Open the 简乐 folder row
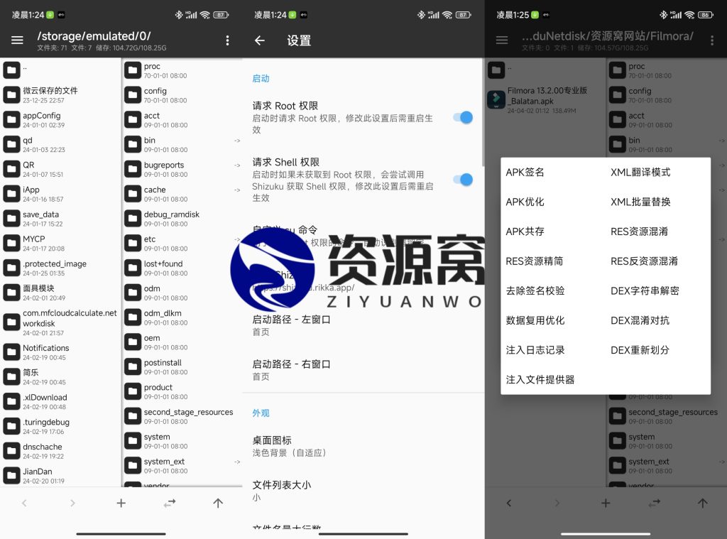 (60, 376)
